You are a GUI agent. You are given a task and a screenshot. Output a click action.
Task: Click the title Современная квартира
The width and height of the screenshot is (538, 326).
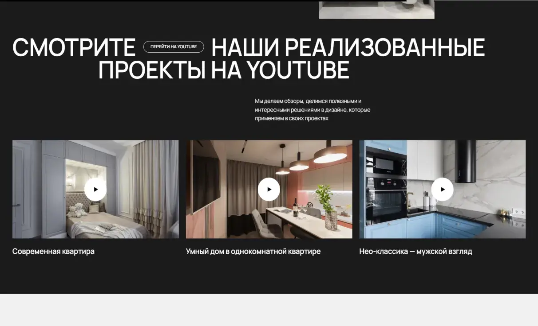click(x=53, y=252)
